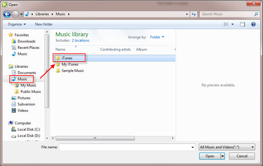Open Local Disk (C:)
This screenshot has width=263, height=166.
click(x=29, y=129)
